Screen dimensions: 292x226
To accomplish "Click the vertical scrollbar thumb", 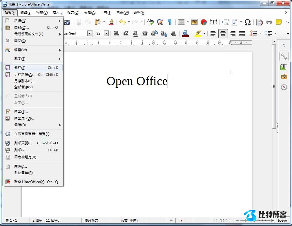I will tap(274, 86).
